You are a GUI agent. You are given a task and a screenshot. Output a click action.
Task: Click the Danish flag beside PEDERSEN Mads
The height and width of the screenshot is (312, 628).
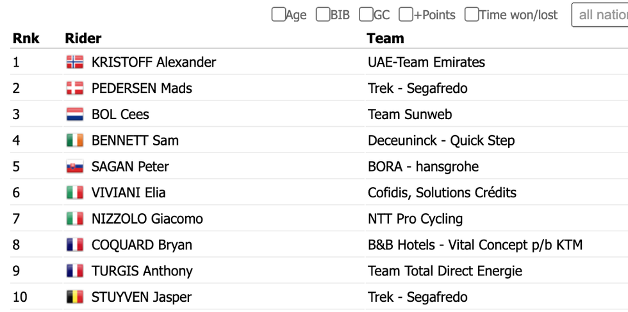(x=75, y=88)
